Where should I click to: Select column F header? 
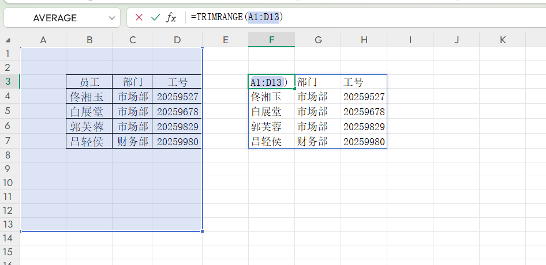pyautogui.click(x=271, y=40)
